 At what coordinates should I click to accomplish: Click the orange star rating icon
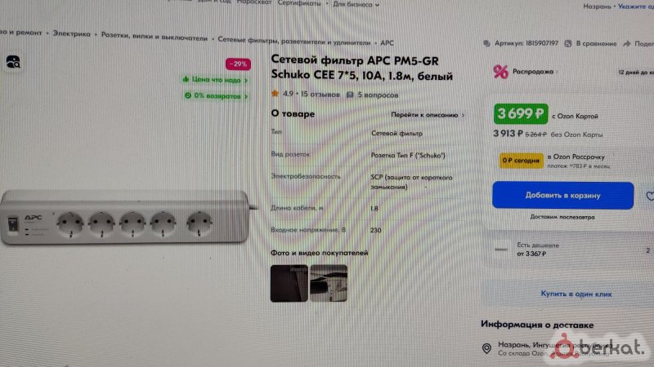[275, 94]
